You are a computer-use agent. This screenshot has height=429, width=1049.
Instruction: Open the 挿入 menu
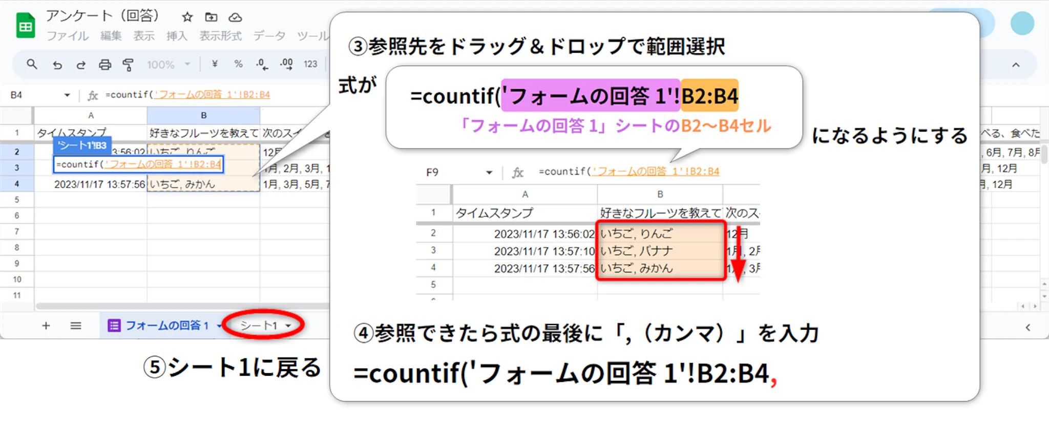click(177, 36)
